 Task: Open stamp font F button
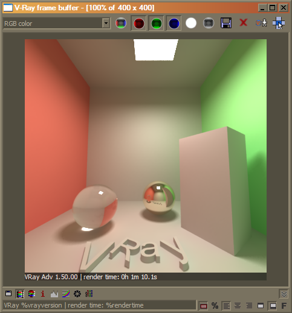pyautogui.click(x=284, y=306)
